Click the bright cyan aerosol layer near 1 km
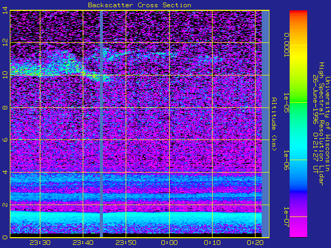Screen dimensions: 331x248 tap(136, 217)
